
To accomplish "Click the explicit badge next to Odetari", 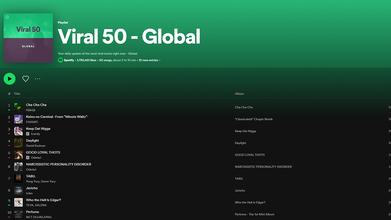I will coord(27,157).
